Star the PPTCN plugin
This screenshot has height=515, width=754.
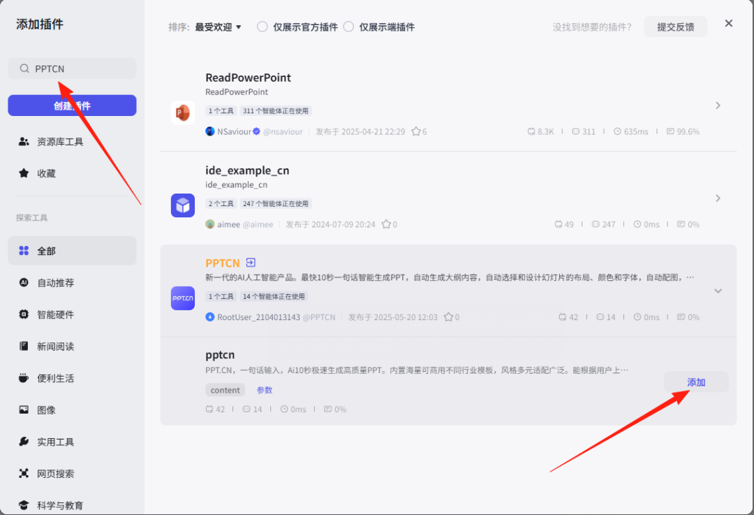tap(449, 317)
